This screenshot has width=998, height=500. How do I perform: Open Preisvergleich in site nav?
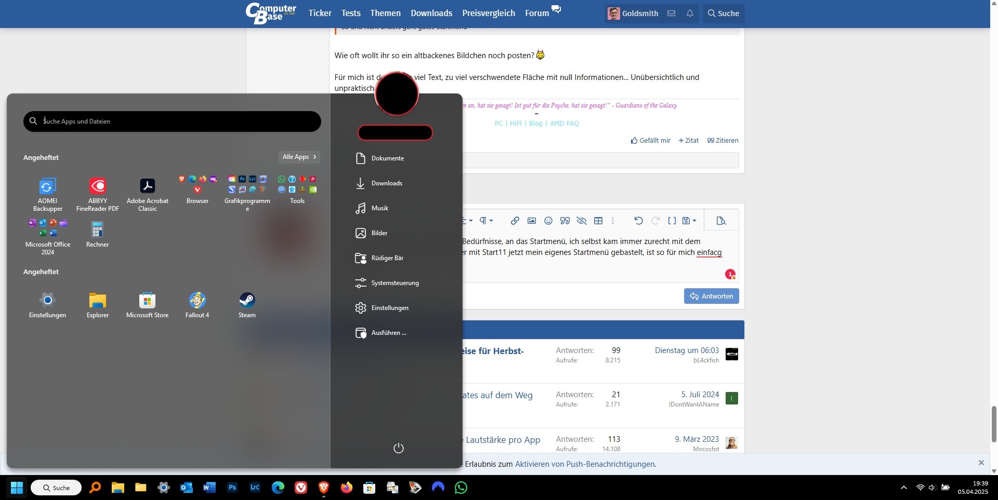[489, 13]
